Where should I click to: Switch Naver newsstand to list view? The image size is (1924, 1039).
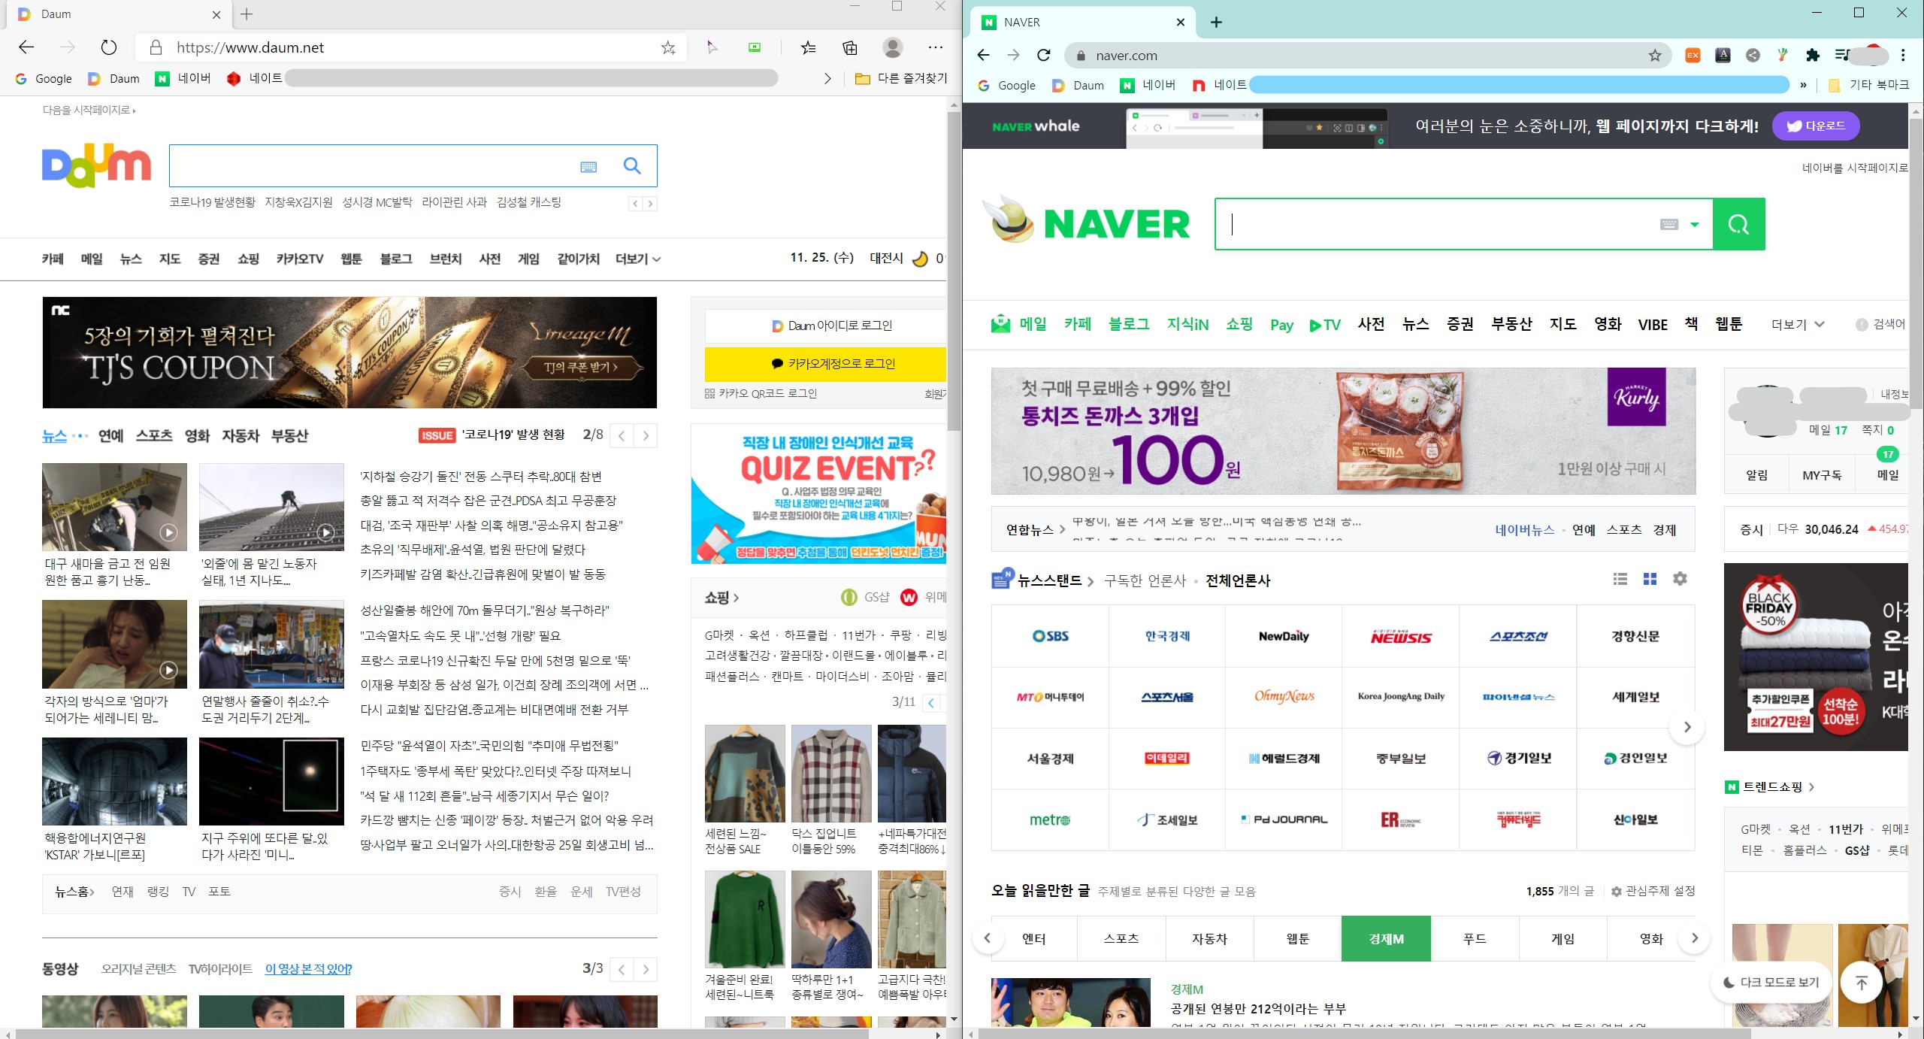(x=1620, y=579)
